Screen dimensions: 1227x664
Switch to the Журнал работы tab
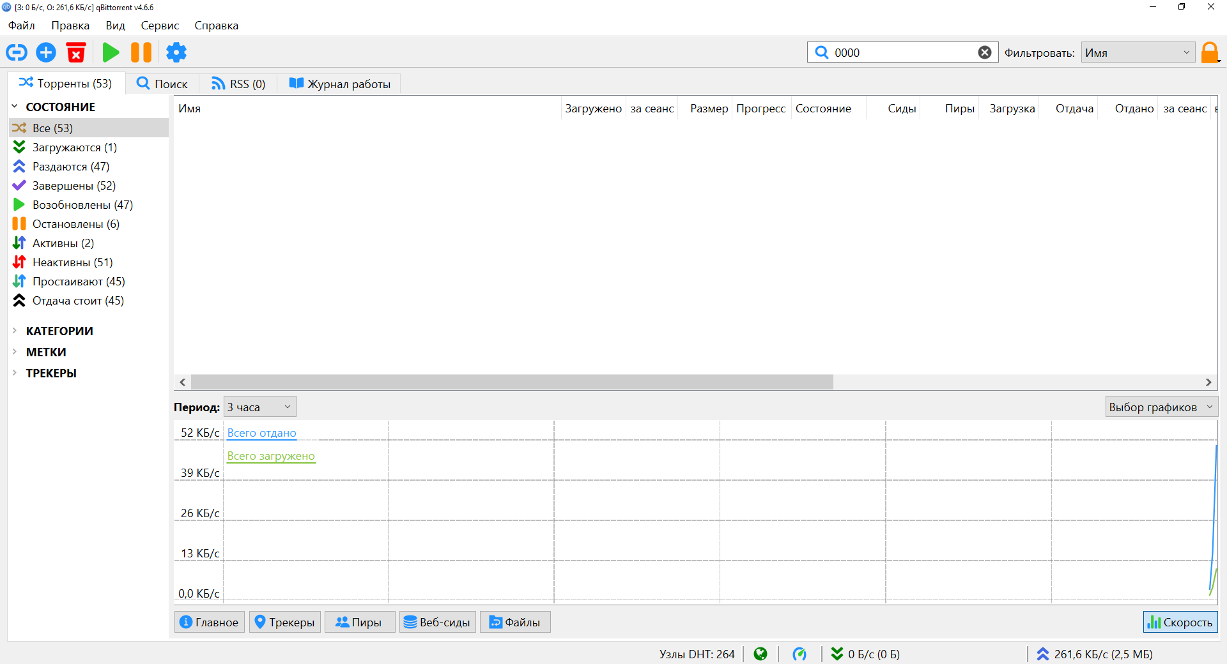(340, 84)
